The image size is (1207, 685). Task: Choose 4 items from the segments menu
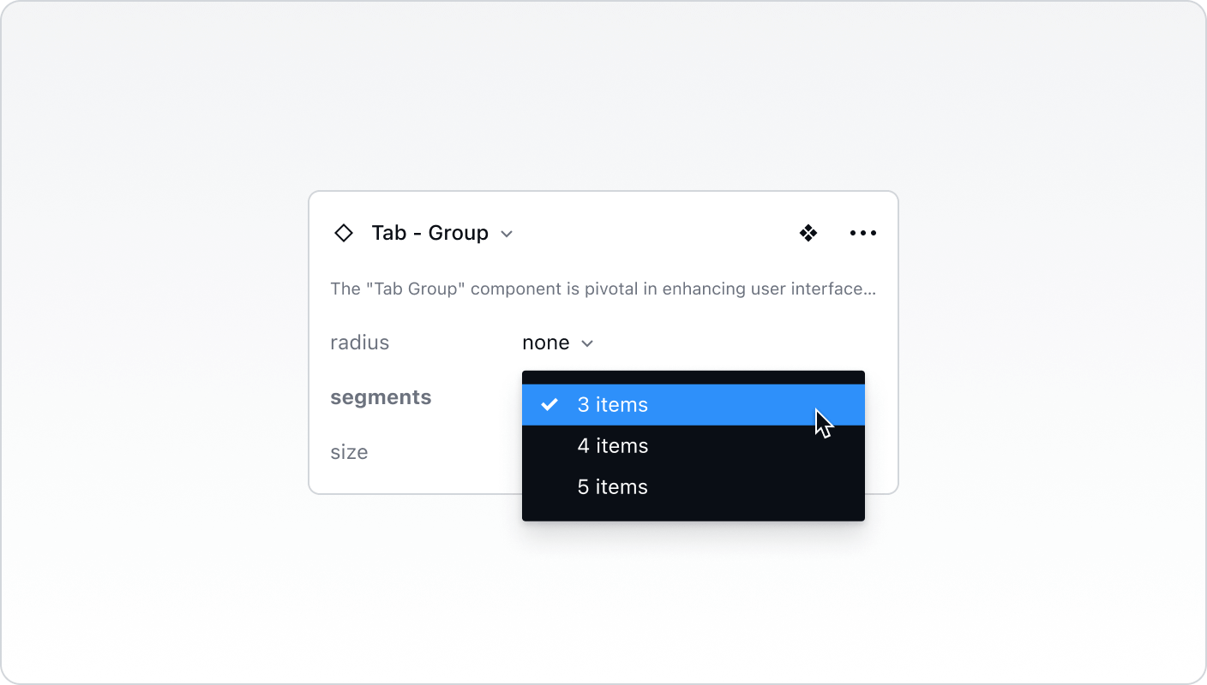612,445
